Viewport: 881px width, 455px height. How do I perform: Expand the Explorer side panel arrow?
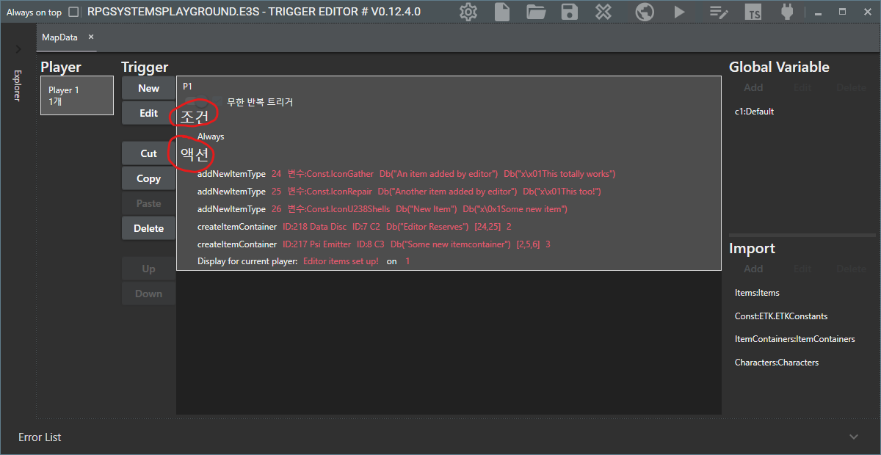point(18,49)
